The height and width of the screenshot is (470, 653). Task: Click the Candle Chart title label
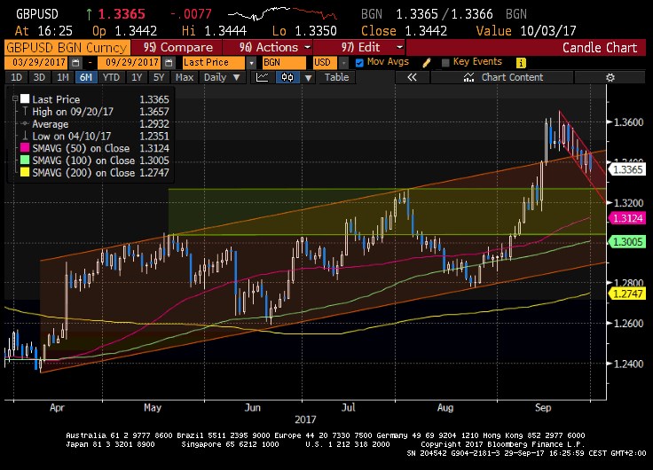pos(600,48)
